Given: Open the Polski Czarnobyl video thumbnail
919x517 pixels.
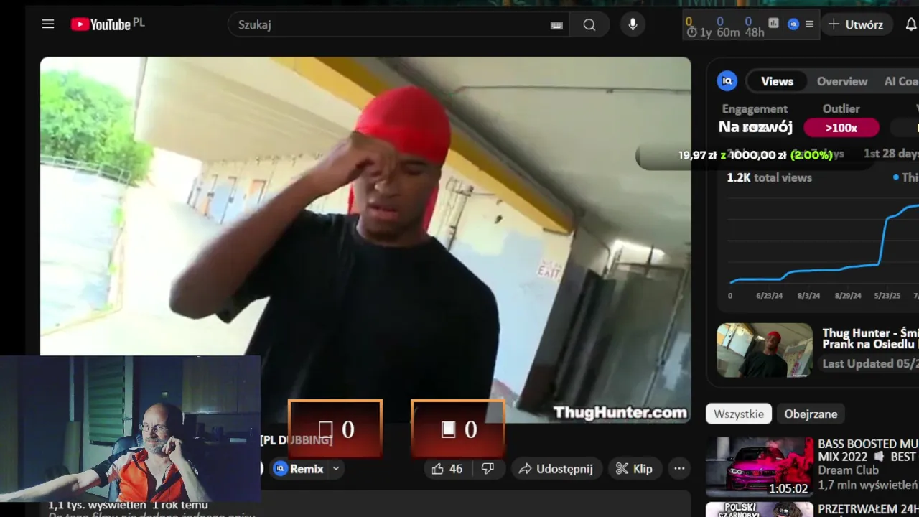Looking at the screenshot, I should pos(760,509).
